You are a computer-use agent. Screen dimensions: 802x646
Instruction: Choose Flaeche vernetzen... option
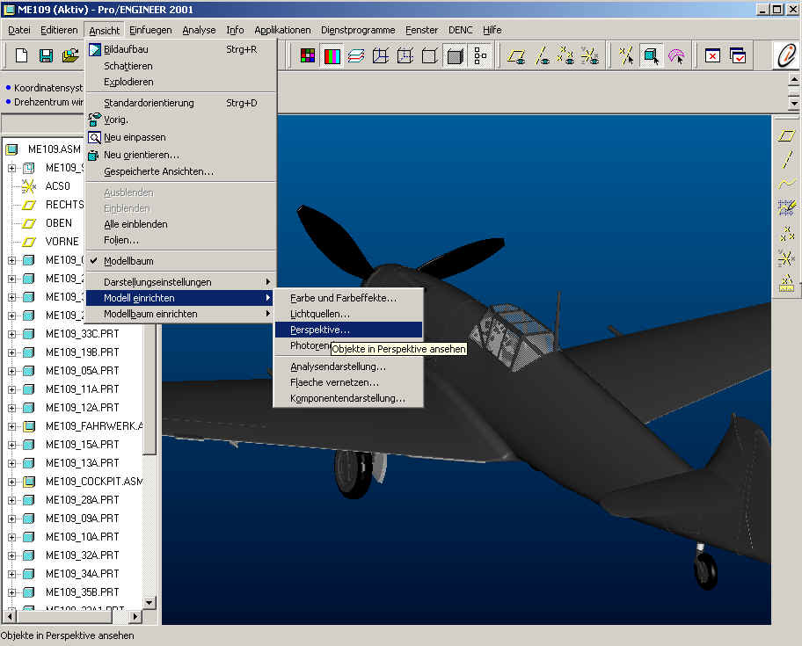click(348, 382)
